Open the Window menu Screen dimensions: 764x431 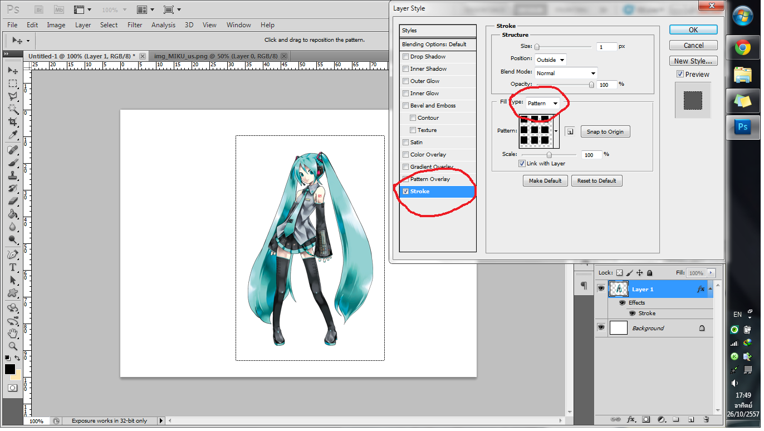coord(238,25)
